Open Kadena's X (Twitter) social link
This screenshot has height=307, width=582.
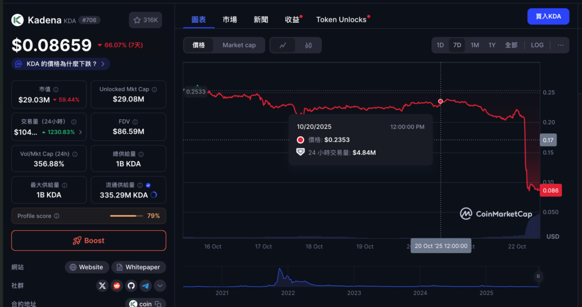[x=102, y=286]
